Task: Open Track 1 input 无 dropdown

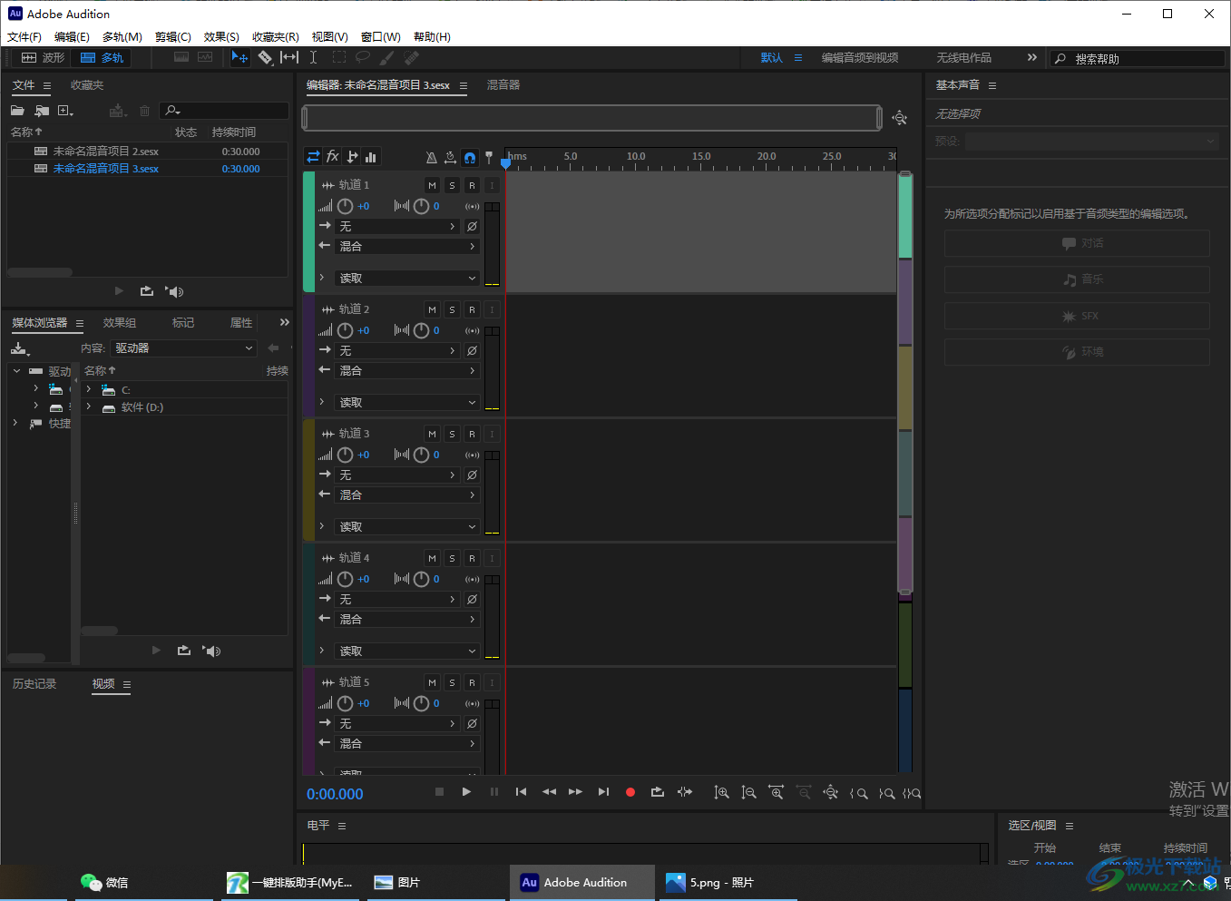Action: click(397, 226)
